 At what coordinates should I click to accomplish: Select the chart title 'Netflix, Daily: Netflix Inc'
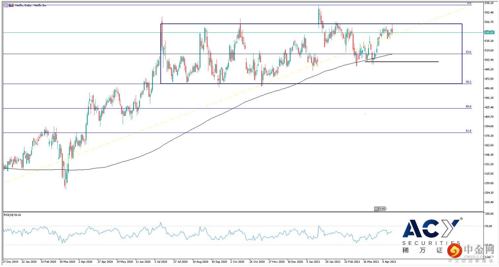click(x=31, y=5)
